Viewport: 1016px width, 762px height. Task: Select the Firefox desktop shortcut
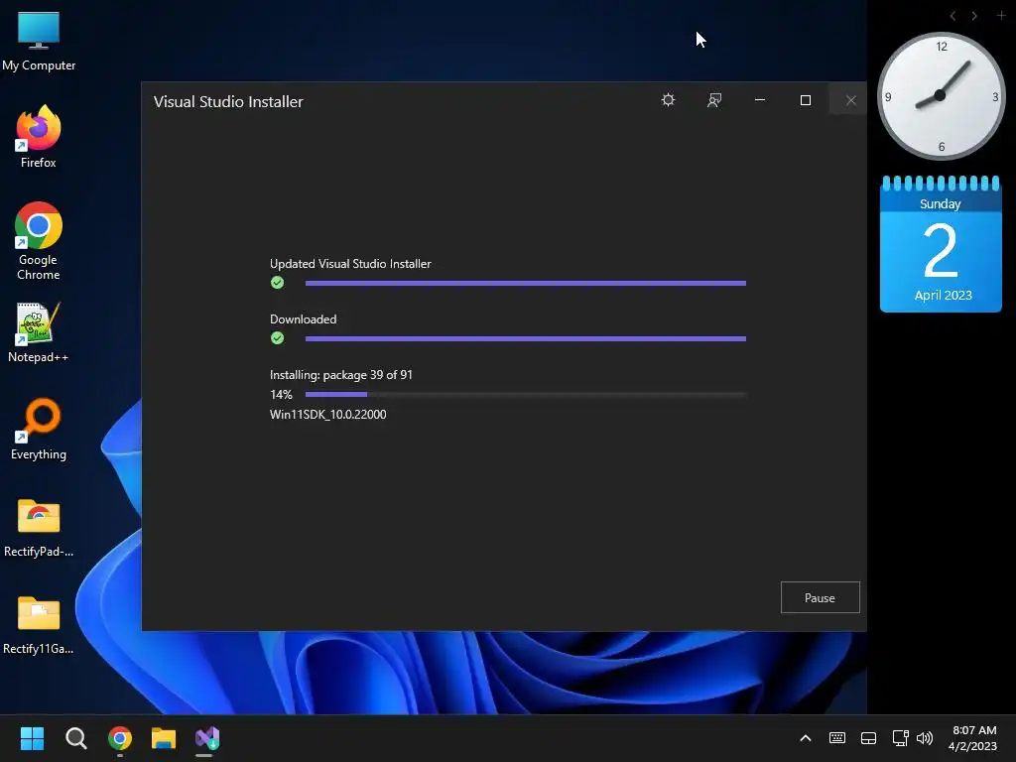coord(39,137)
